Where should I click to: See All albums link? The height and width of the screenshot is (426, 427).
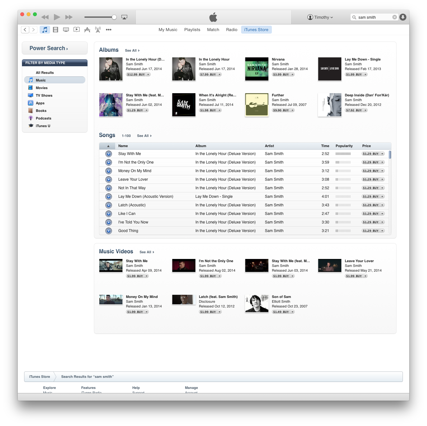132,50
